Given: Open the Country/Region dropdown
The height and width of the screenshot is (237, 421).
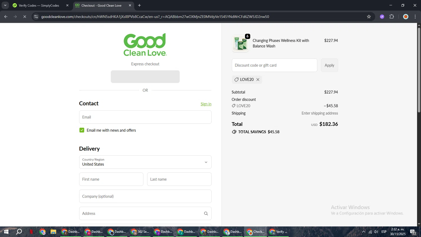Looking at the screenshot, I should [145, 162].
